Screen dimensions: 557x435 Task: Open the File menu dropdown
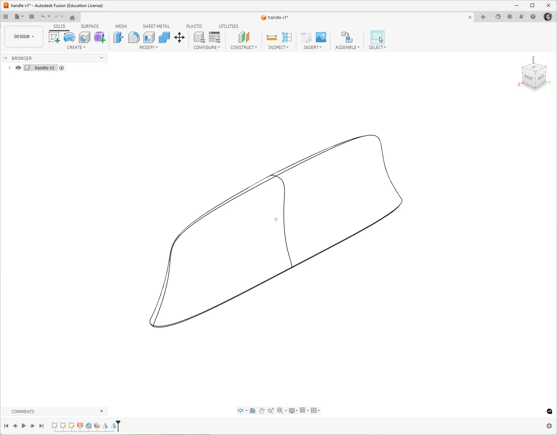pyautogui.click(x=19, y=17)
